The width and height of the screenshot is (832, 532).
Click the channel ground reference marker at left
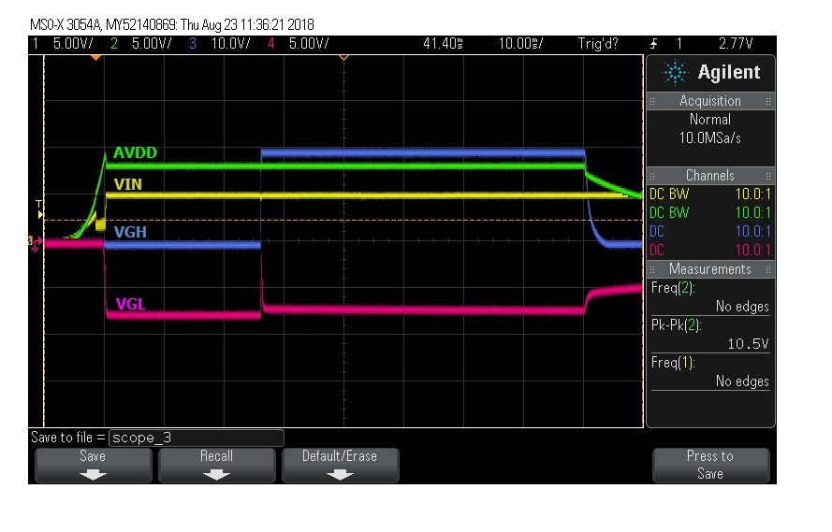(x=35, y=243)
